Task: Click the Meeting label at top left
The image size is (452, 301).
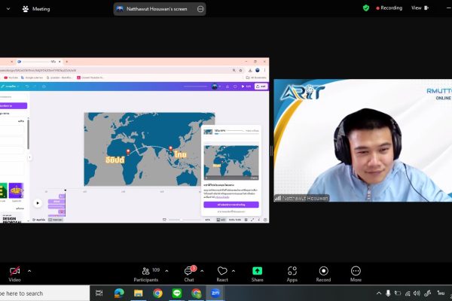Action: (x=41, y=9)
